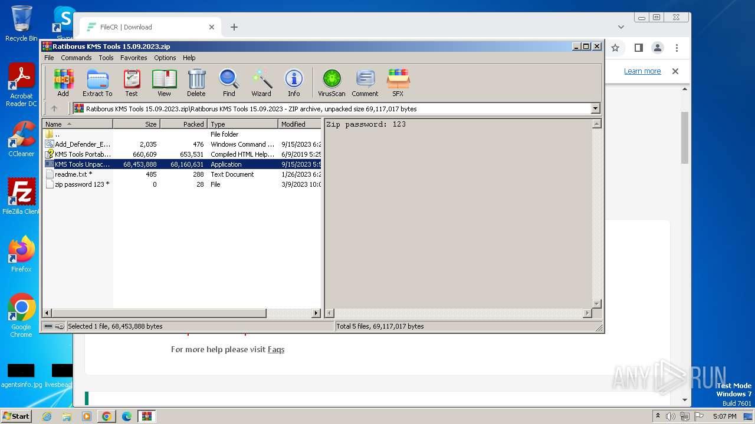Screen dimensions: 755x424
Task: Show archive Info
Action: [294, 82]
